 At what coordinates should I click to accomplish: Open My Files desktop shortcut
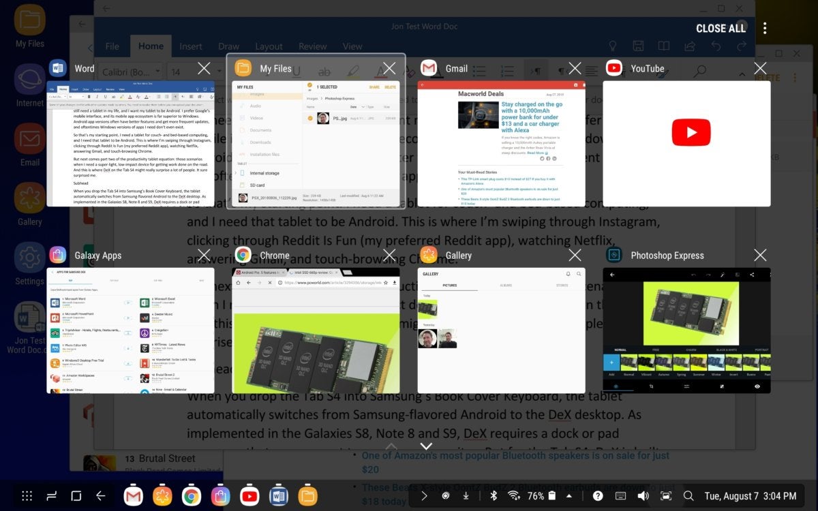click(x=30, y=27)
